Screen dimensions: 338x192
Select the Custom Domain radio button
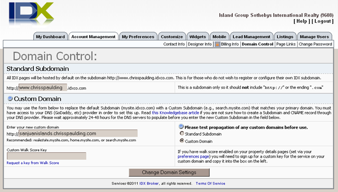point(182,141)
